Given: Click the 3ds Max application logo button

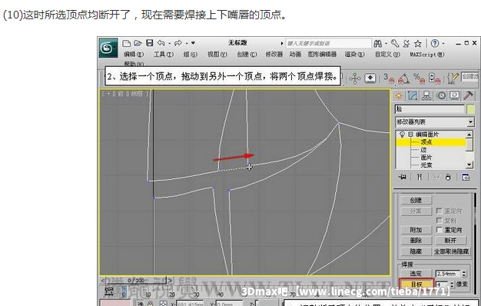Looking at the screenshot, I should (x=108, y=48).
